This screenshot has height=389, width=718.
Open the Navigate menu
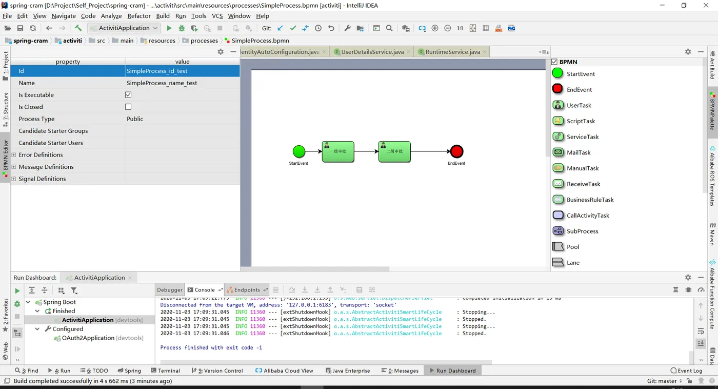coord(64,16)
